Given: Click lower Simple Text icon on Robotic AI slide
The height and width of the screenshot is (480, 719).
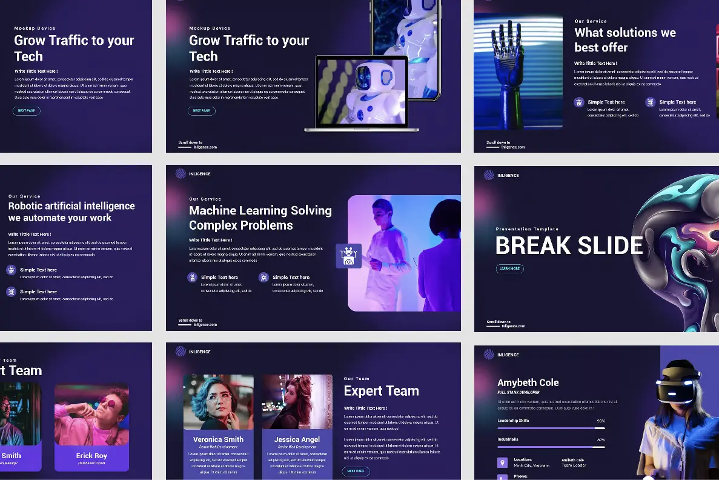Looking at the screenshot, I should click(12, 292).
